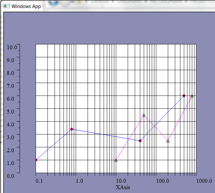Click the 8.0 label on the Y axis
Screen dimensions: 215x193
pos(11,73)
